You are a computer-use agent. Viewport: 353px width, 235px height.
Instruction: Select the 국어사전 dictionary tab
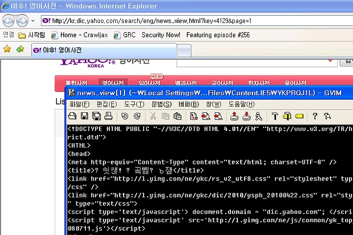point(222,83)
